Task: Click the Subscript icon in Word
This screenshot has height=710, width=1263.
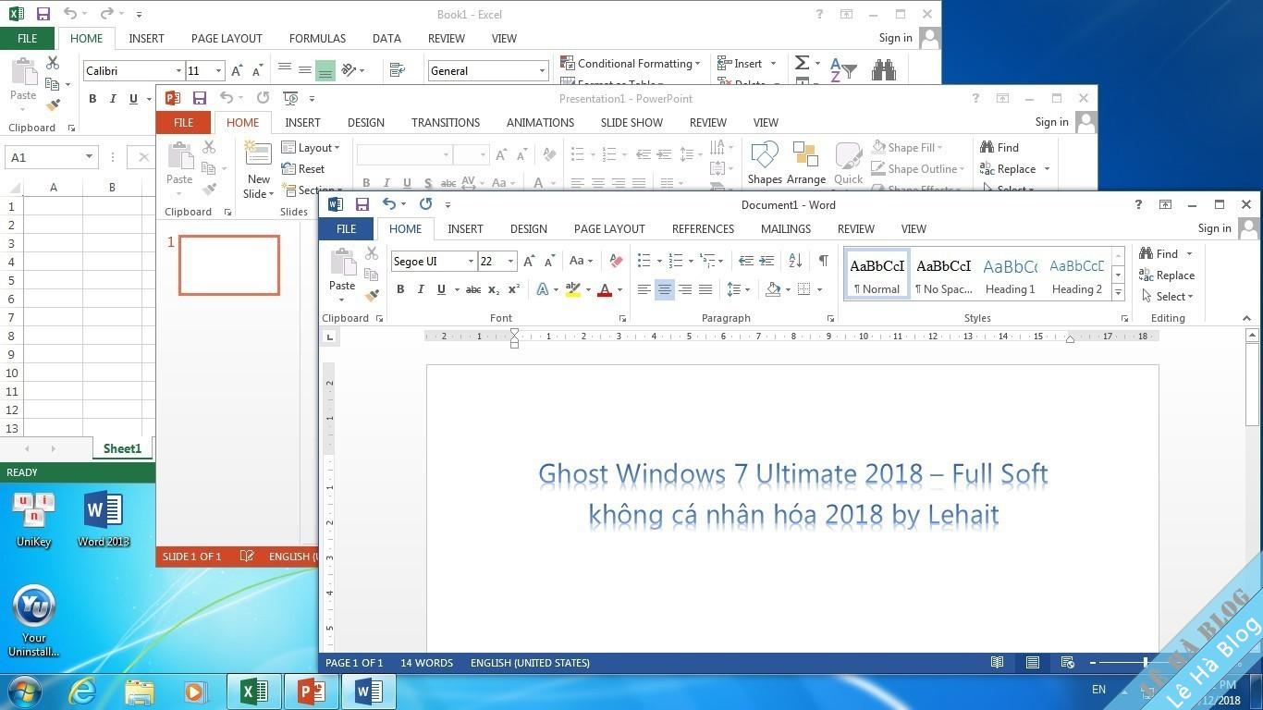Action: (x=494, y=289)
